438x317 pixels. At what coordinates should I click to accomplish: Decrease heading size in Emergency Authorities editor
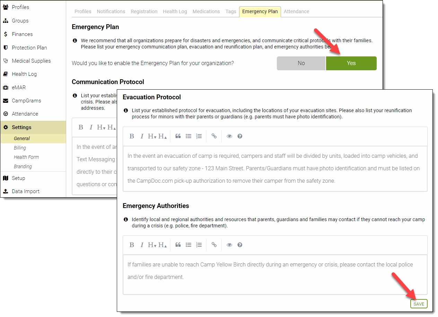pyautogui.click(x=152, y=245)
